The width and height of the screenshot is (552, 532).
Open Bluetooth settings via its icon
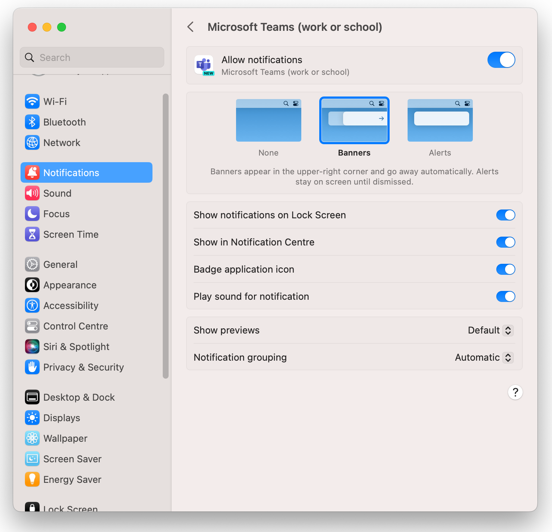32,122
